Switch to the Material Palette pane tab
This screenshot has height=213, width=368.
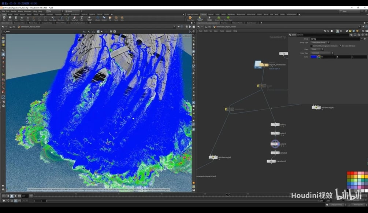[x=237, y=23]
